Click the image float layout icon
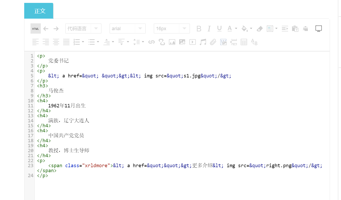Image resolution: width=341 pixels, height=200 pixels. coord(270,29)
